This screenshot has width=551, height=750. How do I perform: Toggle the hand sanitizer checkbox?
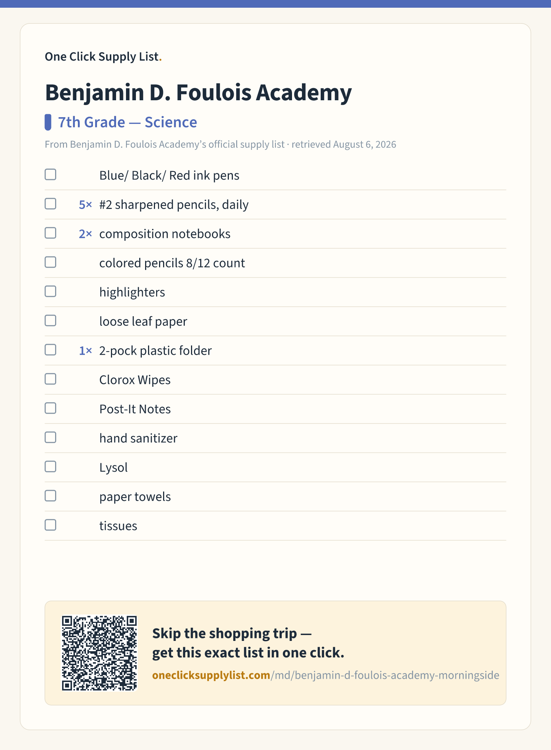click(x=50, y=437)
